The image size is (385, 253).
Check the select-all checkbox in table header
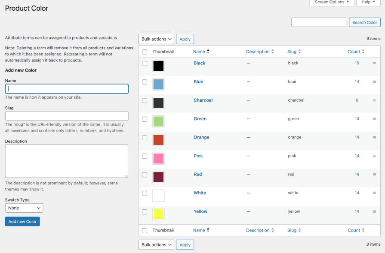click(x=145, y=51)
